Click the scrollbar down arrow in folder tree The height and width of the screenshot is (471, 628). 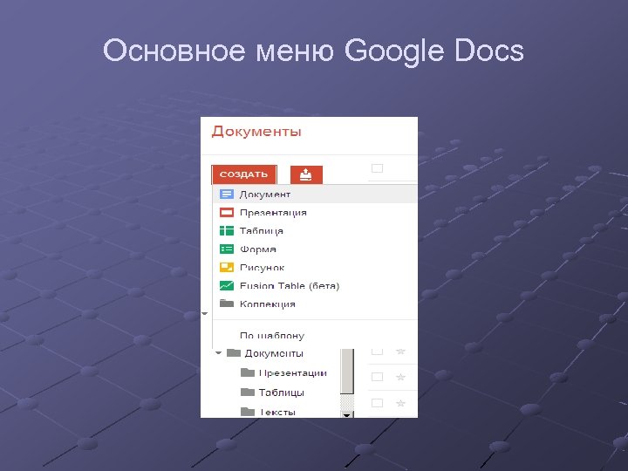[x=347, y=414]
